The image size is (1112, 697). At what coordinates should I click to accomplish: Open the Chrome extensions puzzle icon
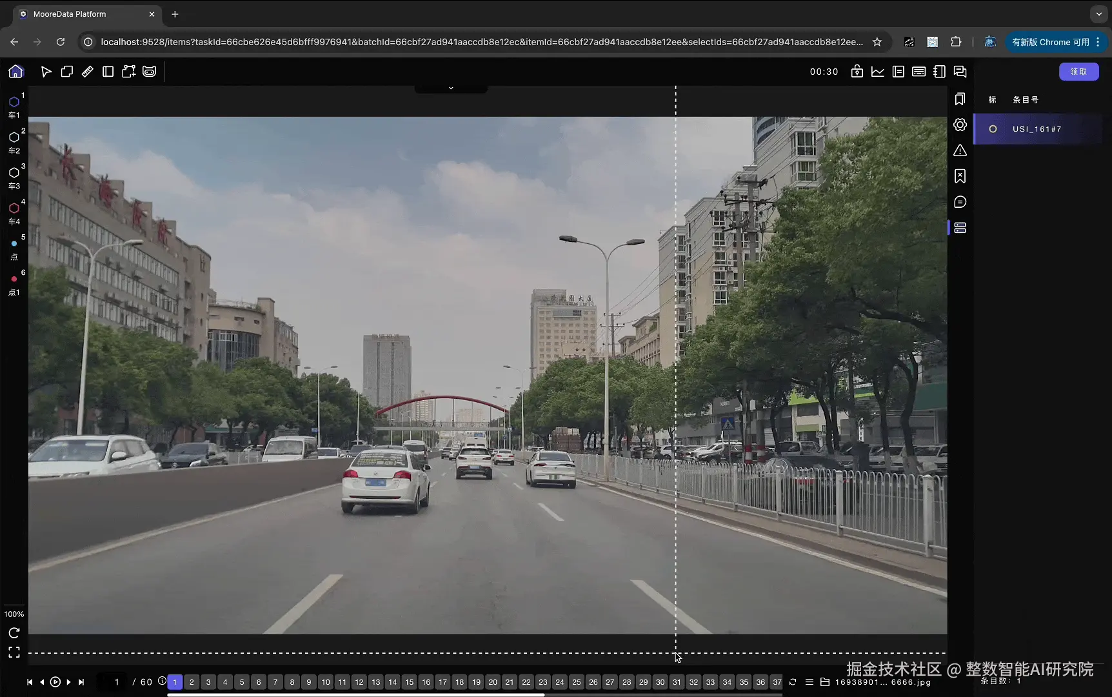point(956,42)
